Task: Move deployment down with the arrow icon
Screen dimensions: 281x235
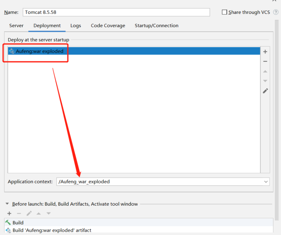Action: [x=265, y=81]
